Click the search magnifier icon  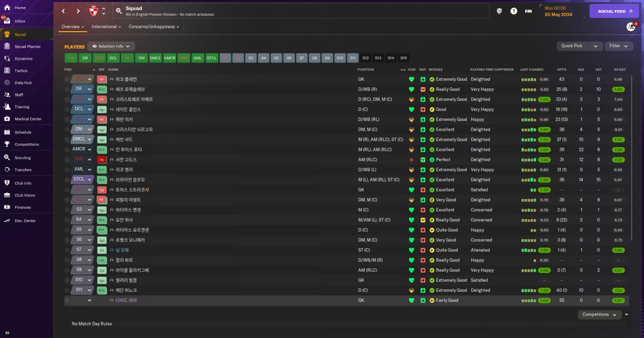click(118, 11)
